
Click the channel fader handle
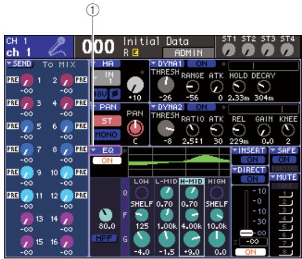(x=247, y=233)
